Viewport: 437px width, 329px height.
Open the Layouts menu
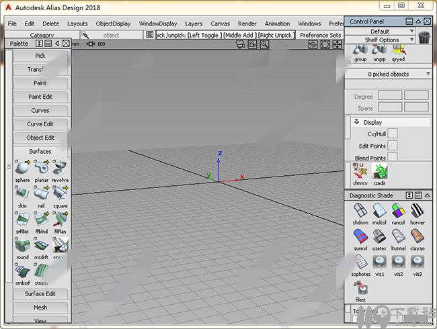click(77, 23)
